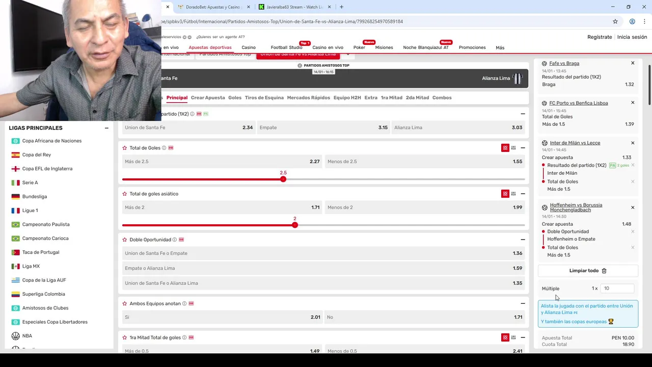Open the Promociones menu item
The image size is (652, 367).
click(472, 47)
